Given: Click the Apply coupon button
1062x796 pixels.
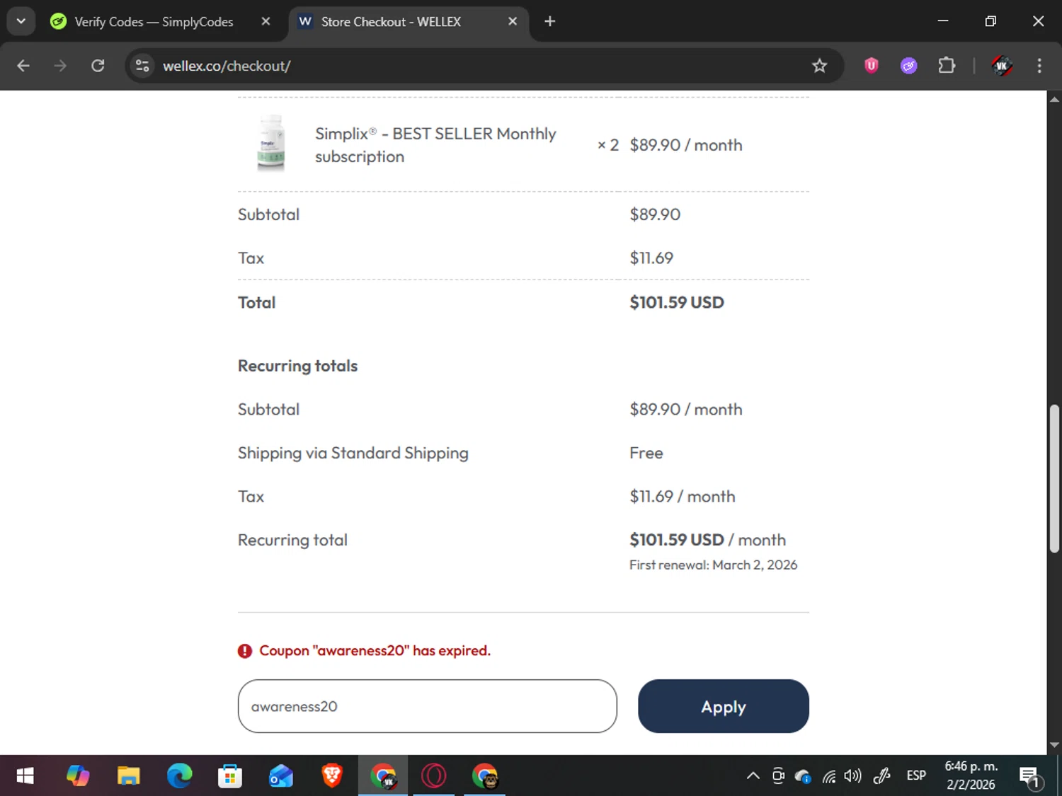Looking at the screenshot, I should pos(724,706).
